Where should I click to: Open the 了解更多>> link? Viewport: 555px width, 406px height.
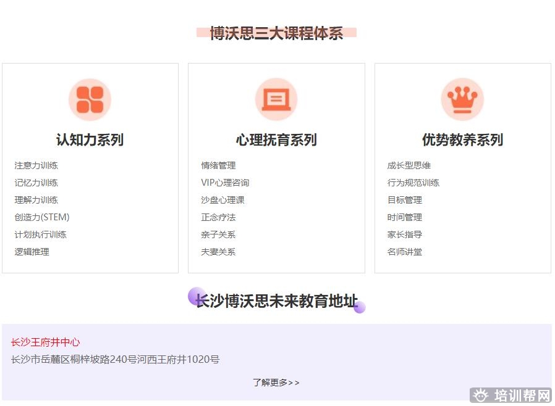(276, 383)
